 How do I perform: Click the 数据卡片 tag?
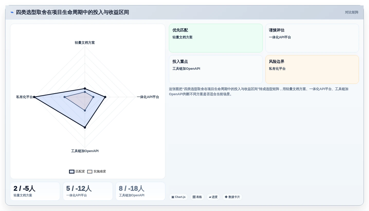232,197
